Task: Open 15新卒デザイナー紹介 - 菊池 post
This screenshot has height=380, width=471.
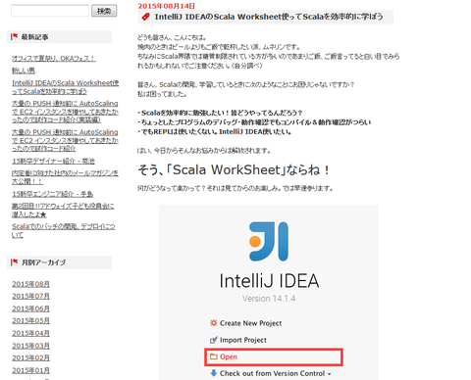Action: click(x=53, y=161)
